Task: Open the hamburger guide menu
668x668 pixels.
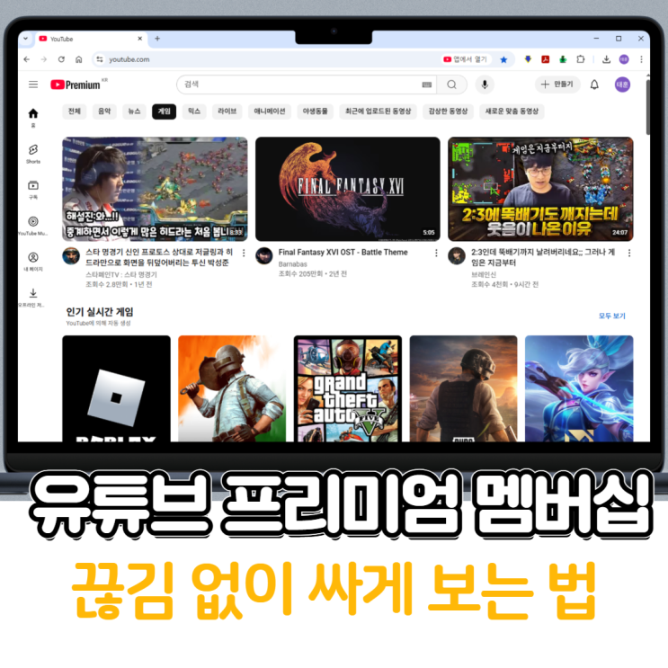Action: pyautogui.click(x=33, y=85)
